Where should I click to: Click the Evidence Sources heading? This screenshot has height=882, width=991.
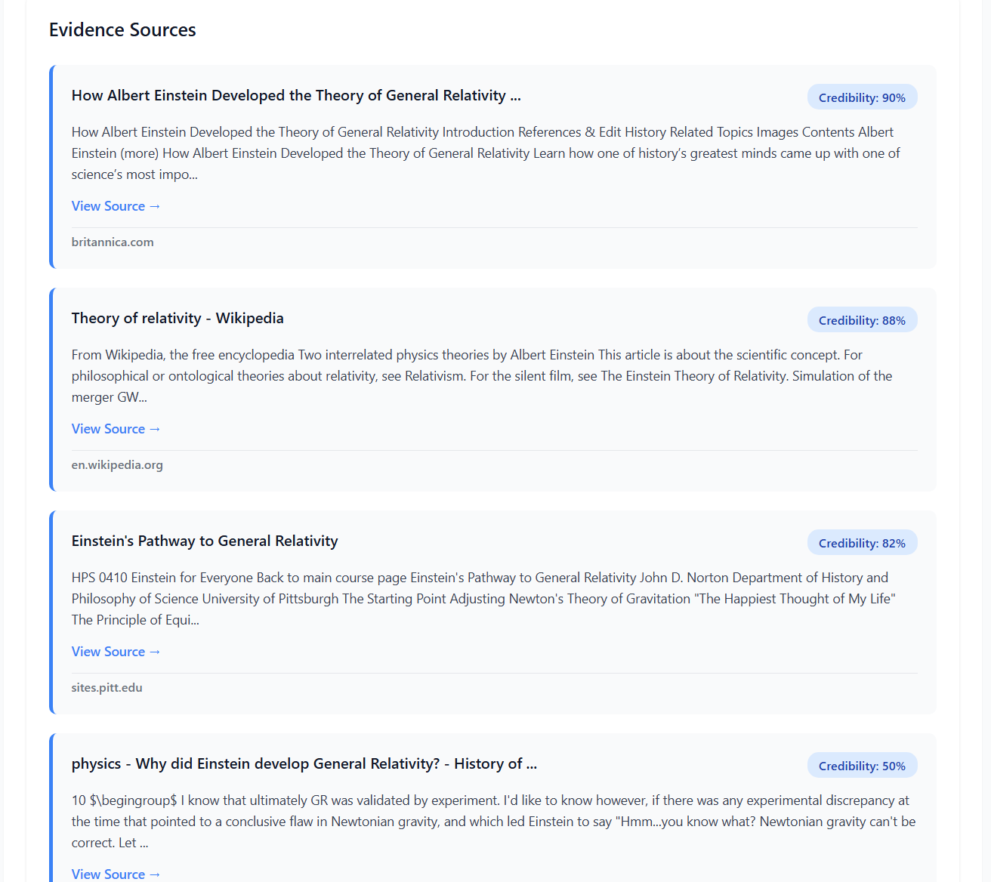coord(122,30)
